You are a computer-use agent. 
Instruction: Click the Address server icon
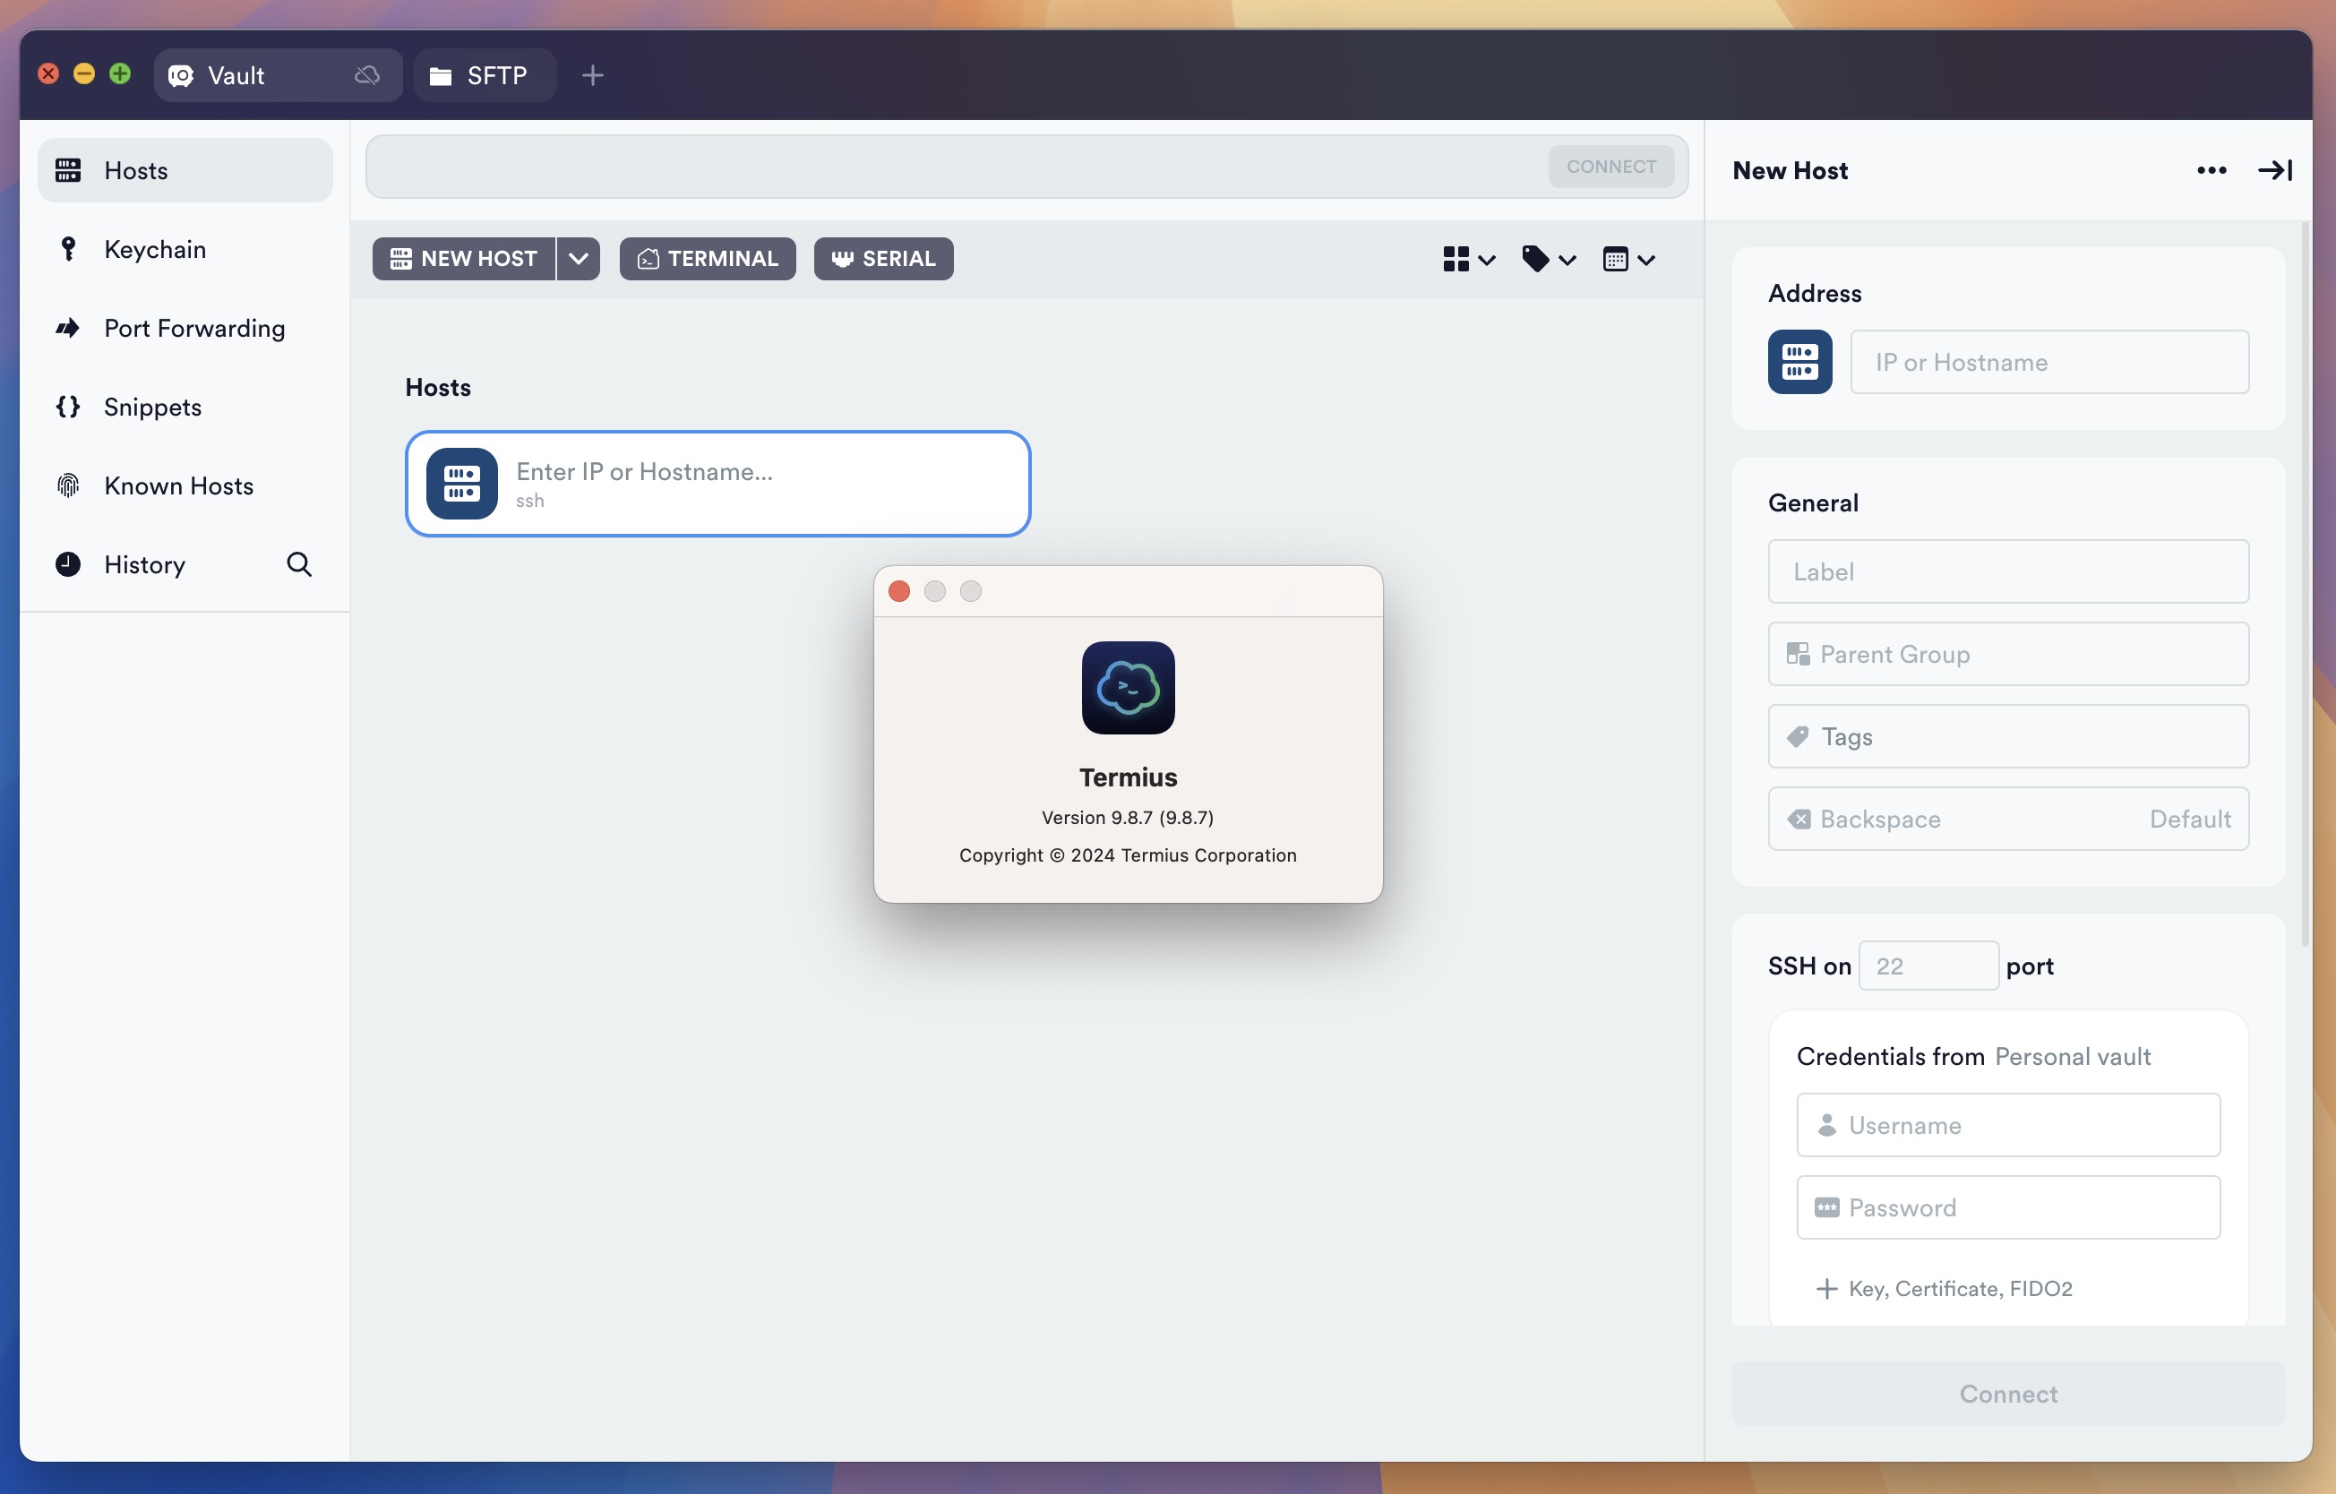1799,362
